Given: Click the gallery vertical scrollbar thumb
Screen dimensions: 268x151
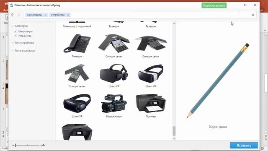Looking at the screenshot, I should coord(174,131).
